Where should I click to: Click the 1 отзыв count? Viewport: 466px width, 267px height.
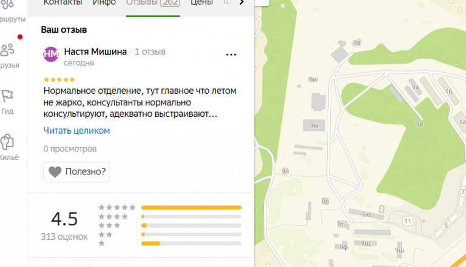point(150,52)
